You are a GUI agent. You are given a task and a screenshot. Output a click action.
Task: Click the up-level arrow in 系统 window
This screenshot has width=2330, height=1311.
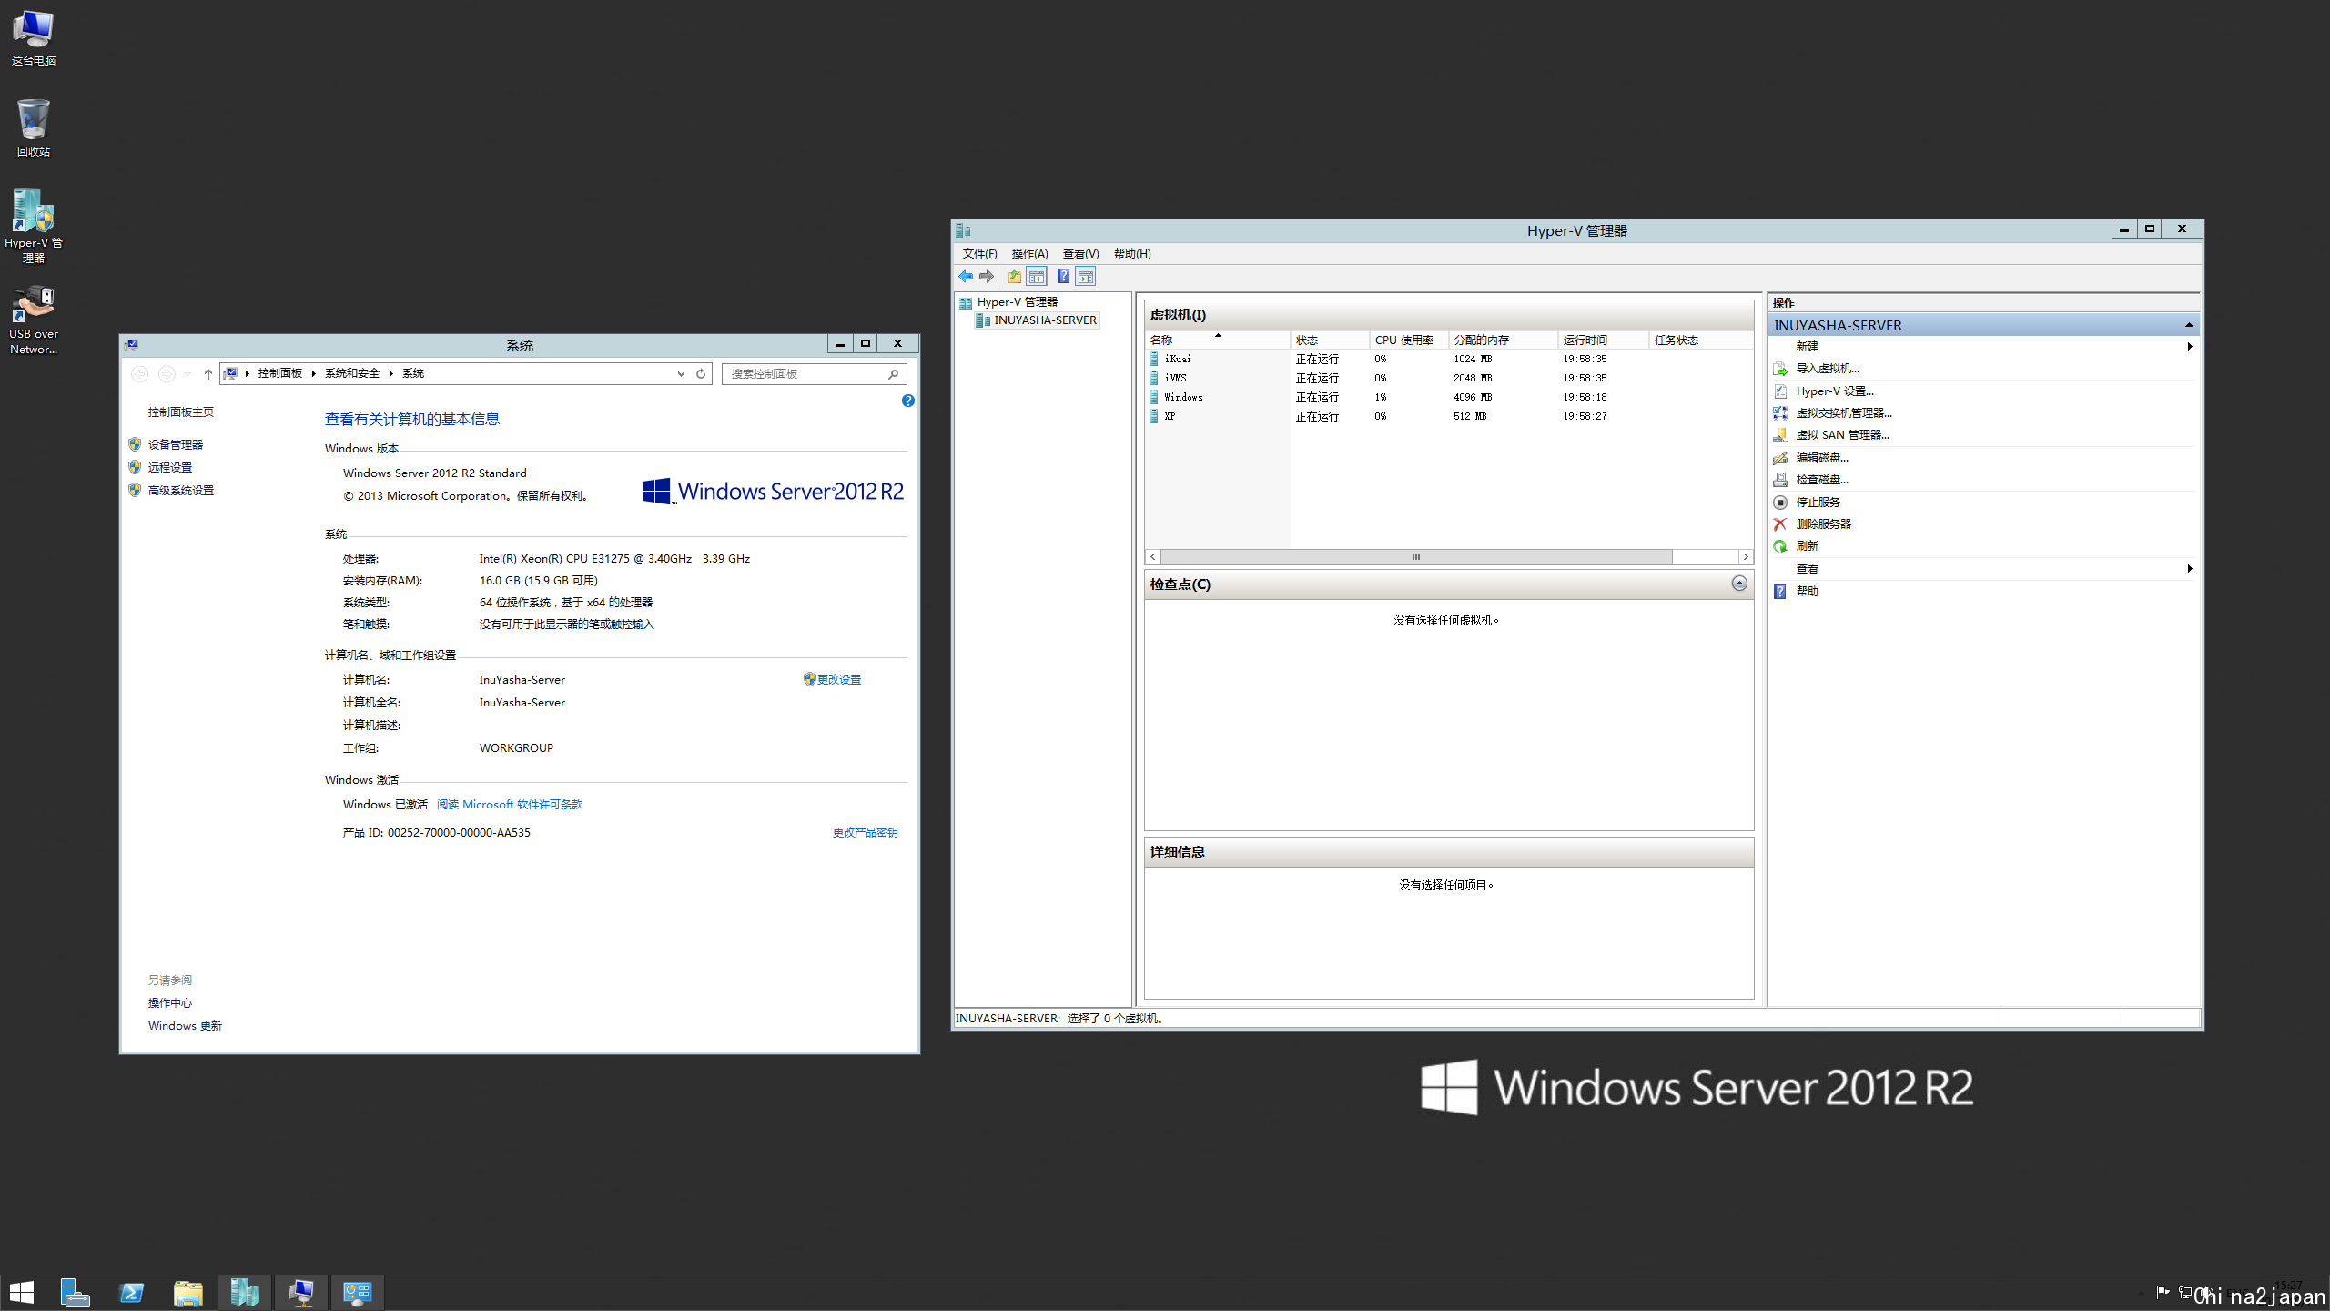208,373
